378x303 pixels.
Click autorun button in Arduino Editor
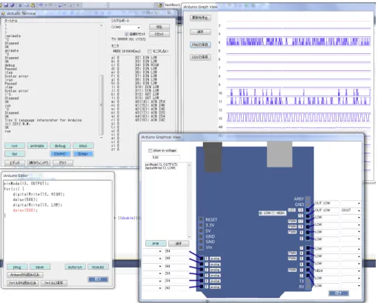click(76, 267)
